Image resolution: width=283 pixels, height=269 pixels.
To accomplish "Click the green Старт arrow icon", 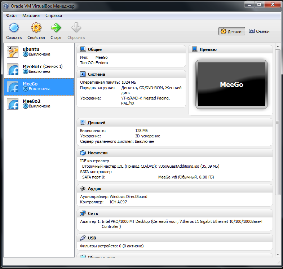I will pos(56,28).
